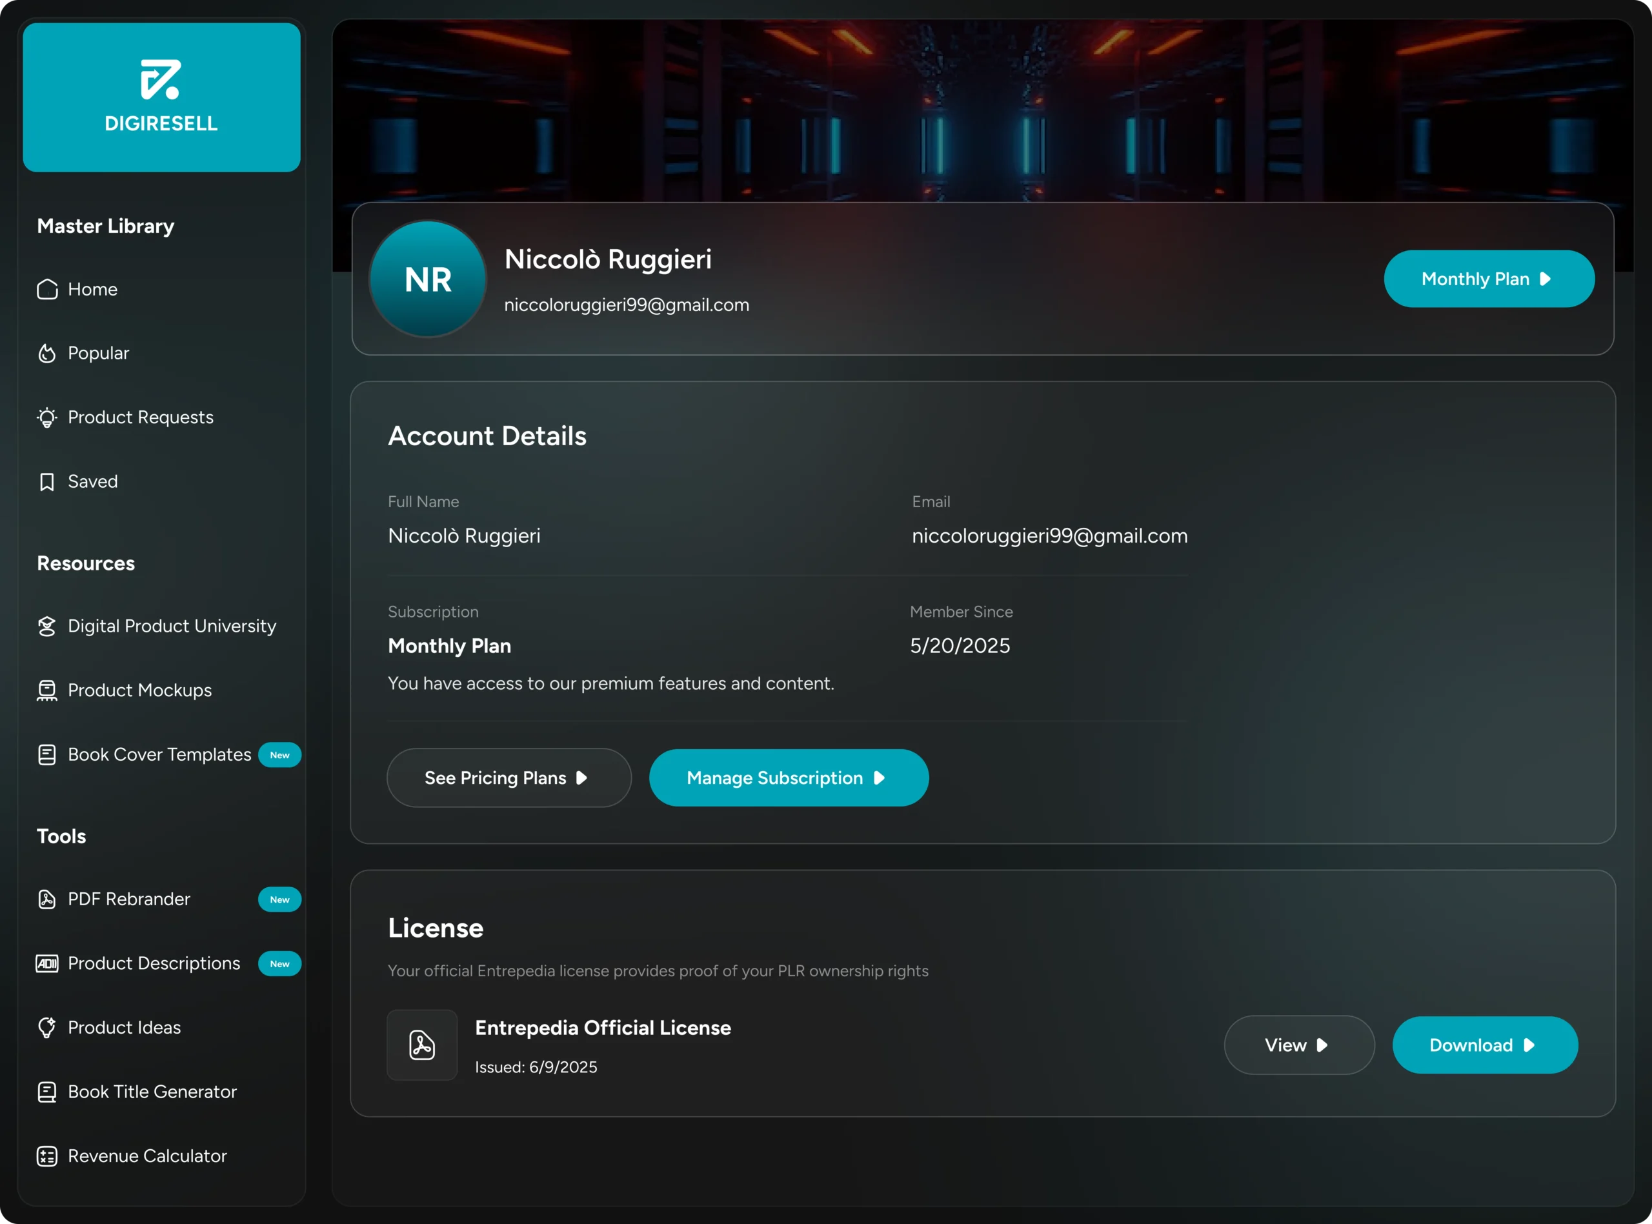This screenshot has height=1224, width=1652.
Task: Click the Product Ideas bulb icon
Action: (x=46, y=1027)
